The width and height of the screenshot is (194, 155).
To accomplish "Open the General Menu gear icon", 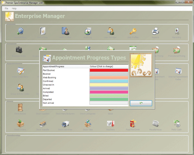I will (x=20, y=31).
